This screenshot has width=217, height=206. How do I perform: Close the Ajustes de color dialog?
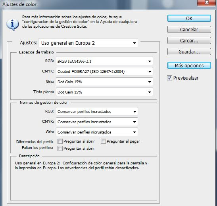206,3
